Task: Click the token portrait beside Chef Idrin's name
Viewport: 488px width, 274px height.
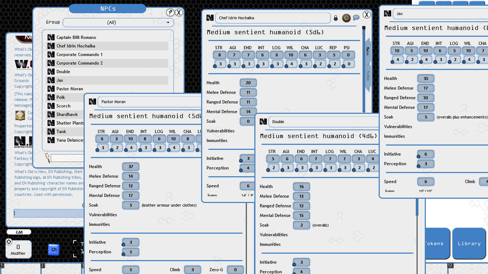Action: click(346, 17)
